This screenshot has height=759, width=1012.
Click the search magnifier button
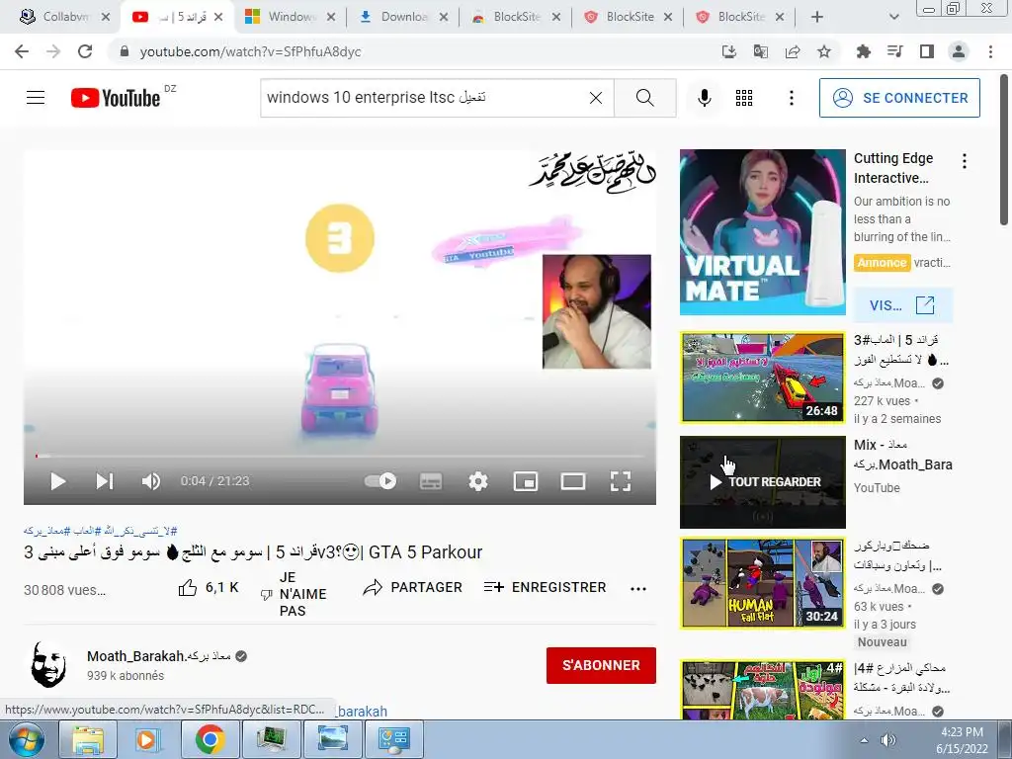pyautogui.click(x=644, y=98)
